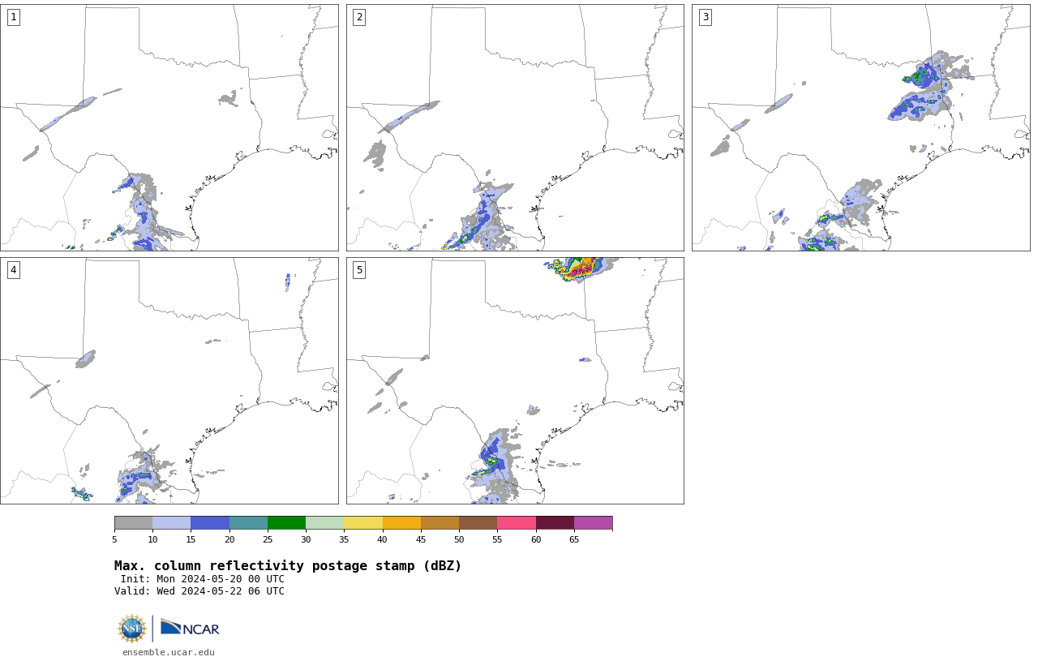Pick the blue 15-20 dBZ swatch
Screen dimensions: 1038x661
tap(210, 522)
